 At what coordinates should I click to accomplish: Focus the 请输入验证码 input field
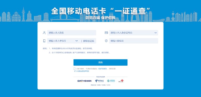[x=134, y=41]
